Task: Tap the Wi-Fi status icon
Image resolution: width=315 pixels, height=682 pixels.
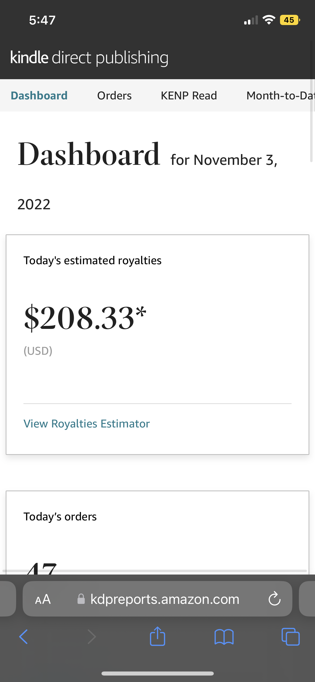Action: [x=269, y=20]
